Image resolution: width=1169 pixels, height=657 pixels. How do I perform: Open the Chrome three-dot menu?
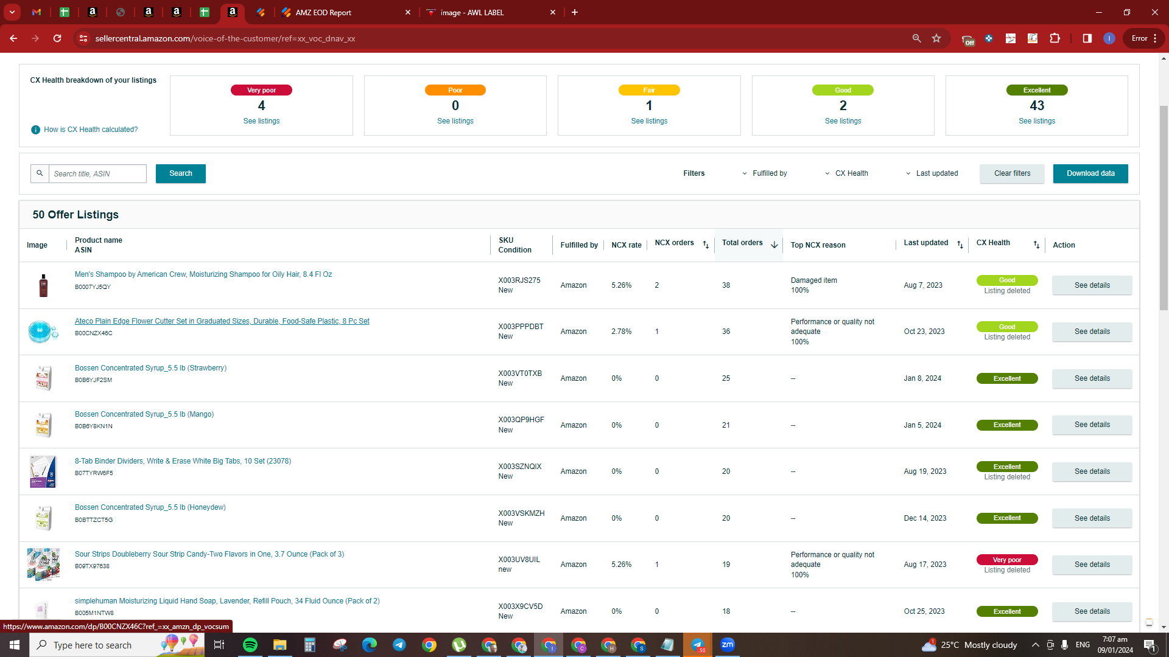pyautogui.click(x=1155, y=38)
